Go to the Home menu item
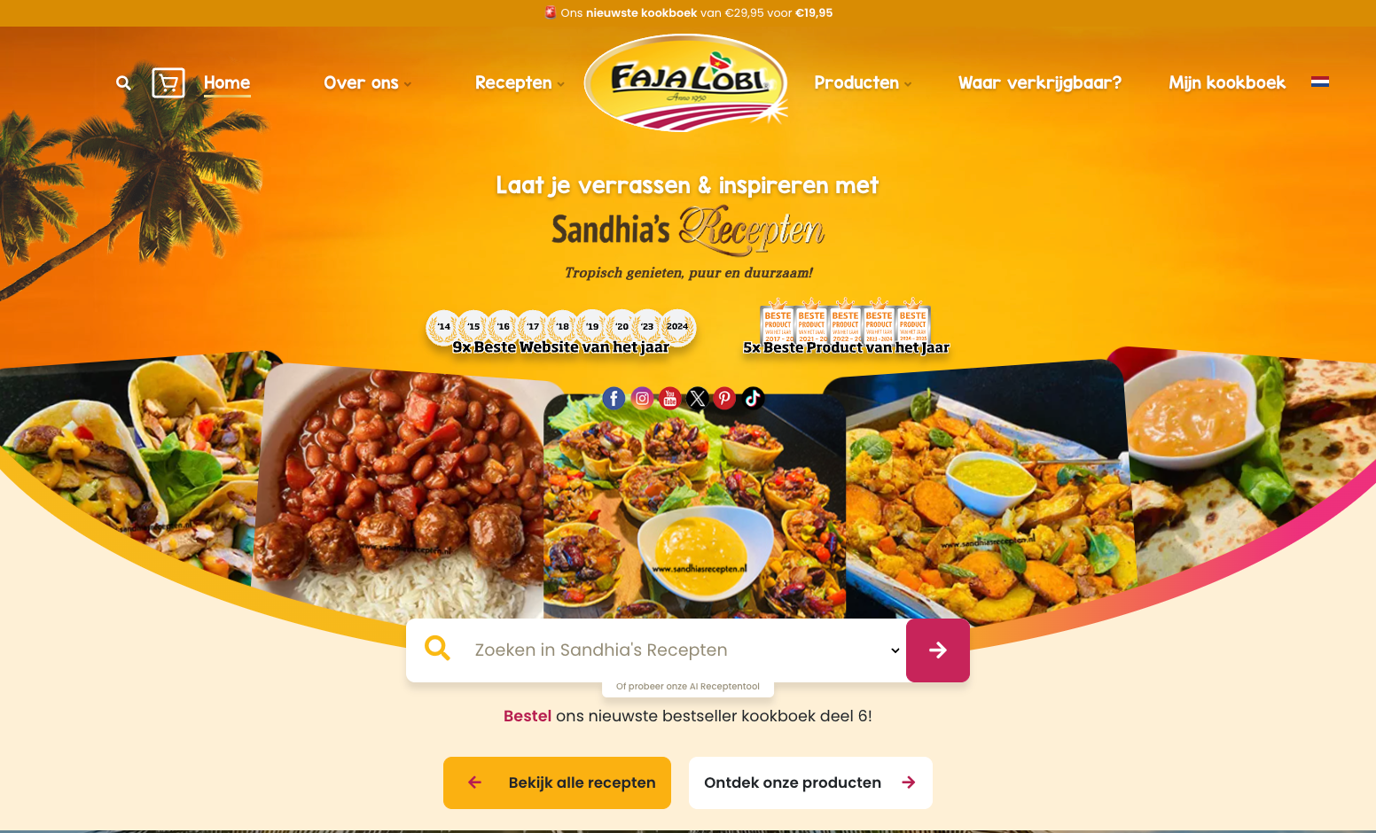This screenshot has width=1376, height=833. [227, 83]
